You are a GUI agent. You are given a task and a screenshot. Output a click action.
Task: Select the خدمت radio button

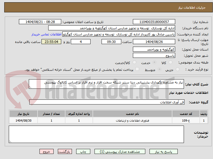pos(154,62)
